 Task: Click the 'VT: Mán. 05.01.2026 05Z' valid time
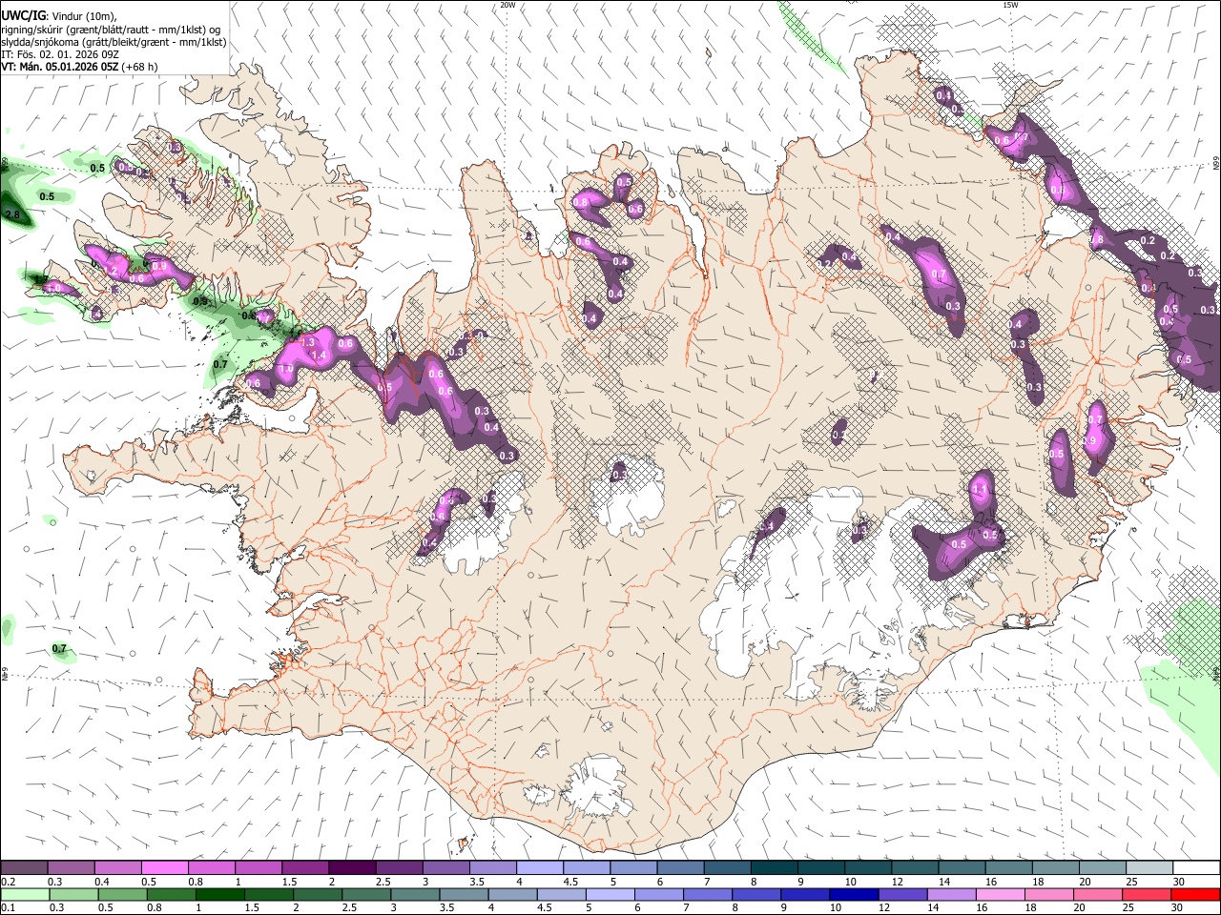(59, 67)
